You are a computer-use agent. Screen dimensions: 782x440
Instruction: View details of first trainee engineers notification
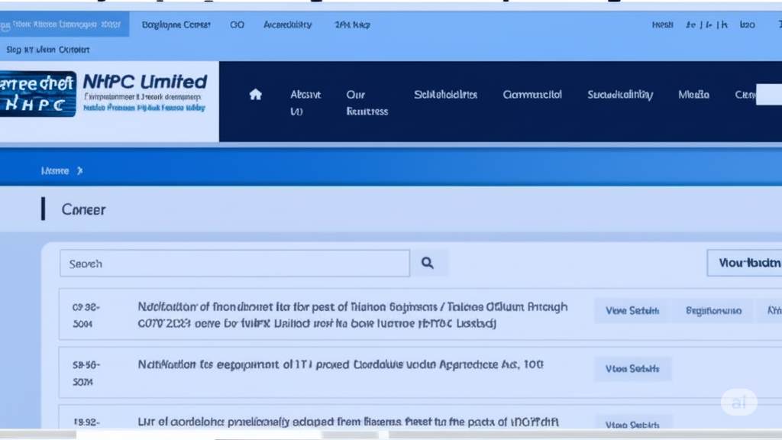click(x=632, y=310)
